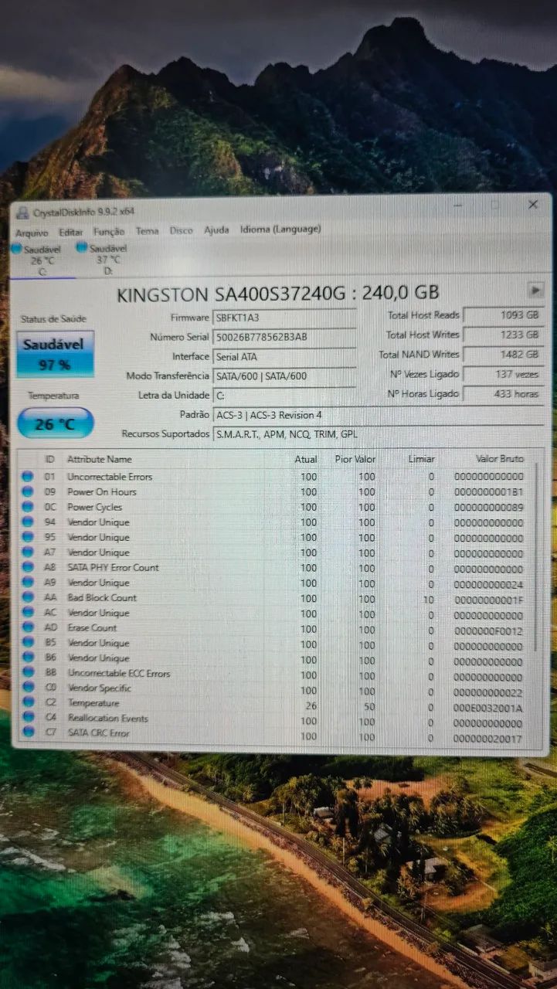Click Nº Horas Ligado value 433 horas
Image resolution: width=557 pixels, height=989 pixels.
click(503, 394)
